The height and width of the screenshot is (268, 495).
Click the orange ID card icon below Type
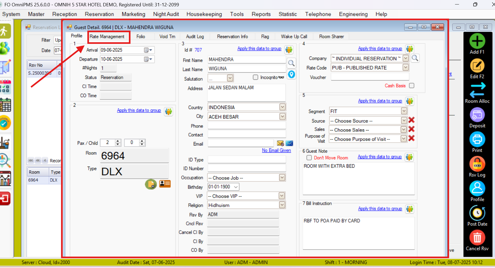point(165,184)
